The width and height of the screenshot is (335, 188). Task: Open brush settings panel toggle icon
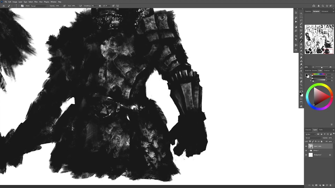click(x=22, y=6)
